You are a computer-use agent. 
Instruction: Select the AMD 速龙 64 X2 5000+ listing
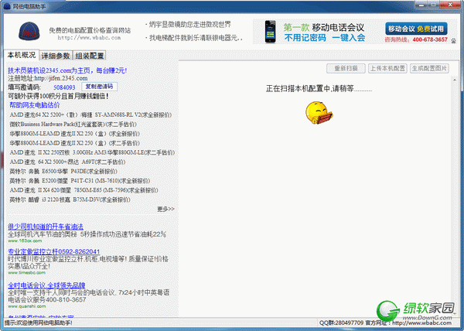67,162
